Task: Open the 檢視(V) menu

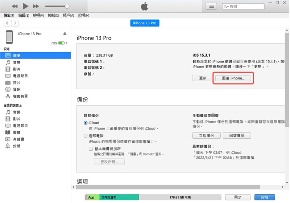Action: [x=38, y=16]
